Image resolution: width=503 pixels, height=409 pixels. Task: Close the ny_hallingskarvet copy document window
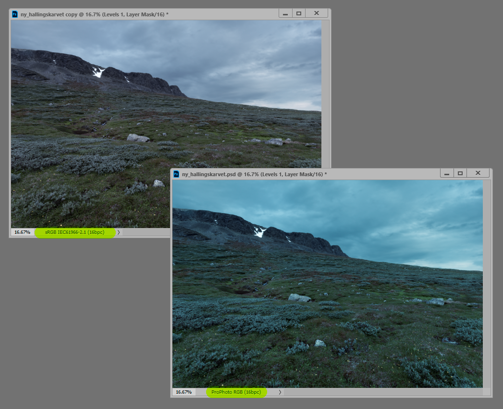(x=317, y=13)
